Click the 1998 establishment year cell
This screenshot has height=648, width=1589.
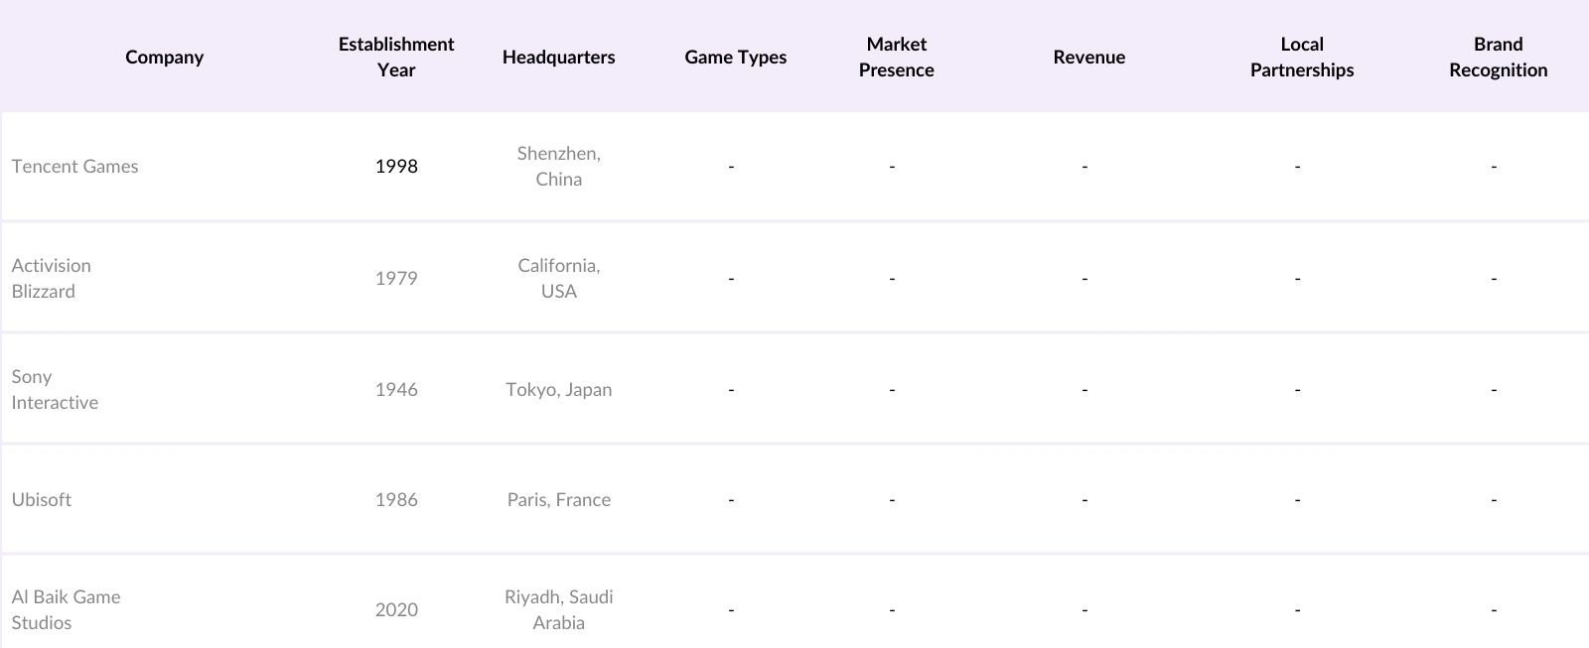[x=396, y=167]
